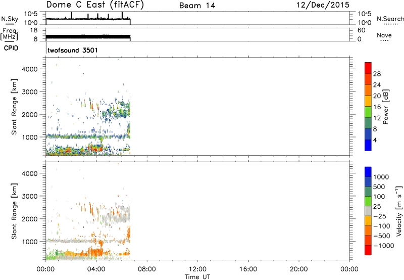
Task: Click the blue top segment of Velocity colorbar
Action: (368, 172)
